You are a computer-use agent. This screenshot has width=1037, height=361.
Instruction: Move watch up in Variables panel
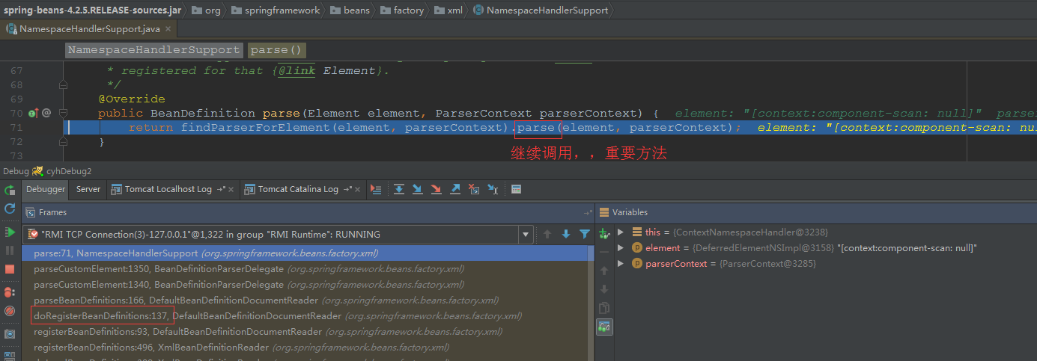[x=604, y=271]
